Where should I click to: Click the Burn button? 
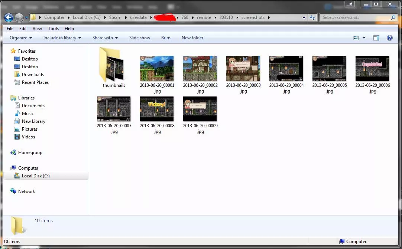(166, 37)
